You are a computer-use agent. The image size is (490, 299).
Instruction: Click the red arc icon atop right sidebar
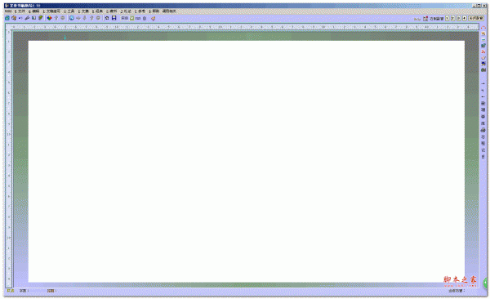(x=483, y=27)
